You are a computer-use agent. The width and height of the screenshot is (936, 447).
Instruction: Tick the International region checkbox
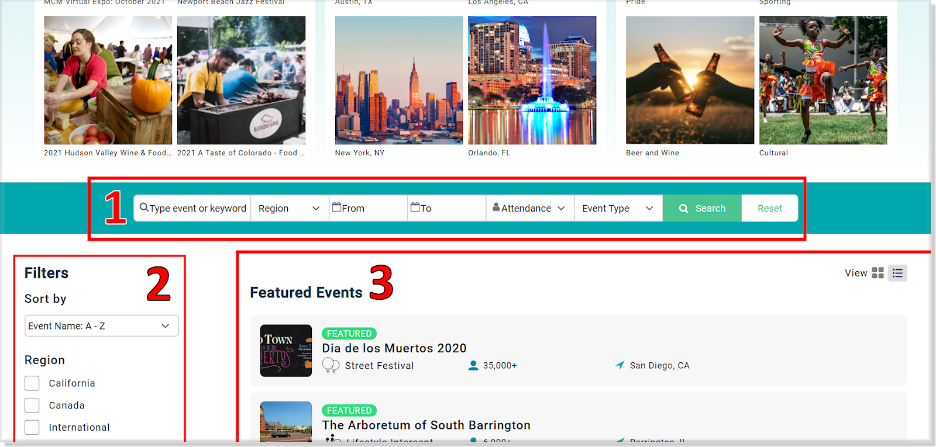click(32, 428)
